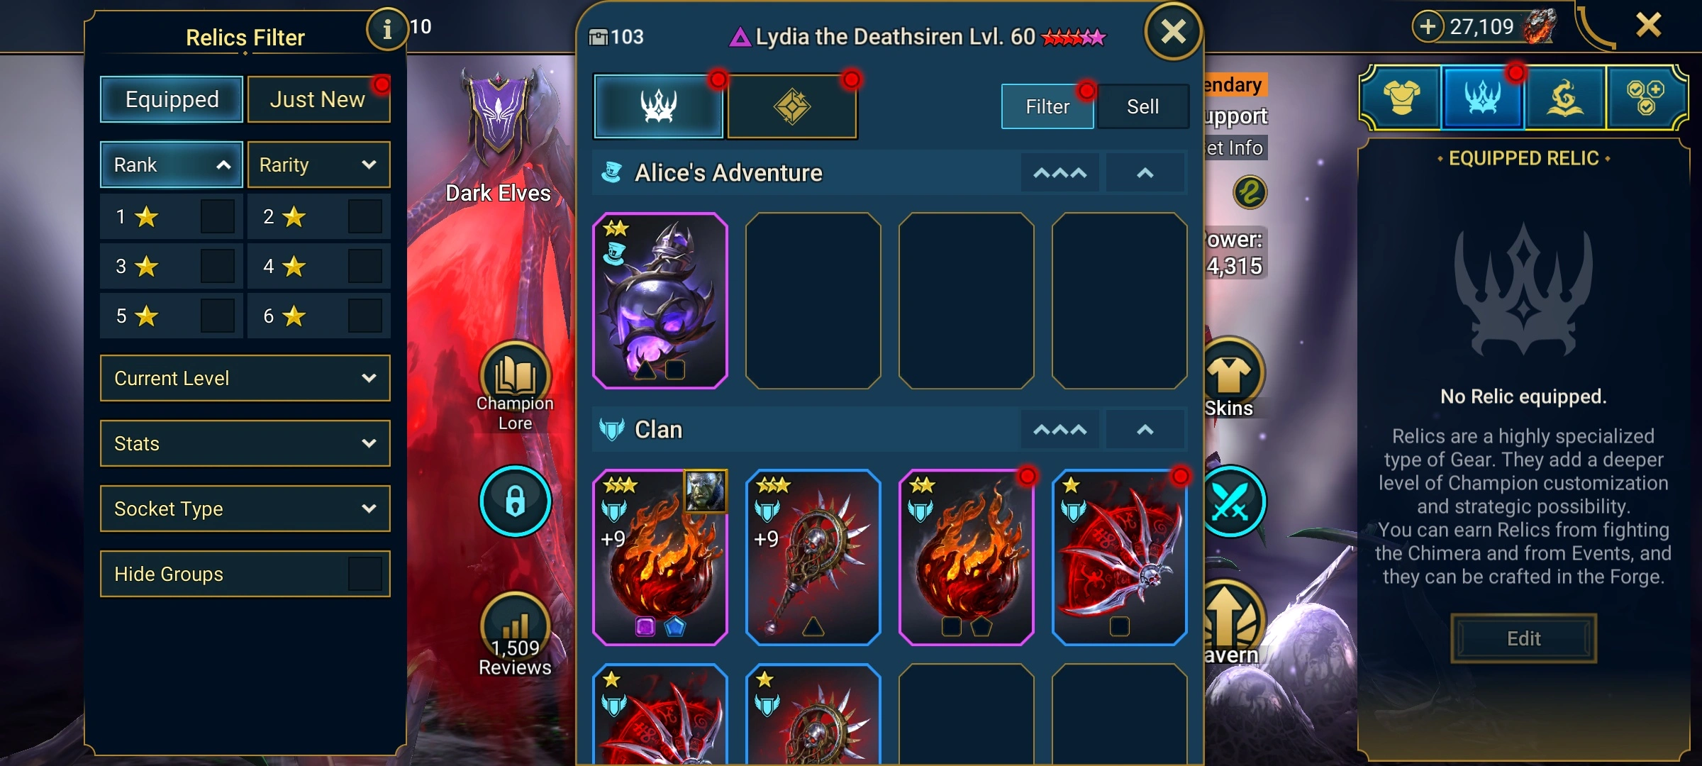Image resolution: width=1702 pixels, height=766 pixels.
Task: Add gems with the plus icon
Action: coord(1428,27)
